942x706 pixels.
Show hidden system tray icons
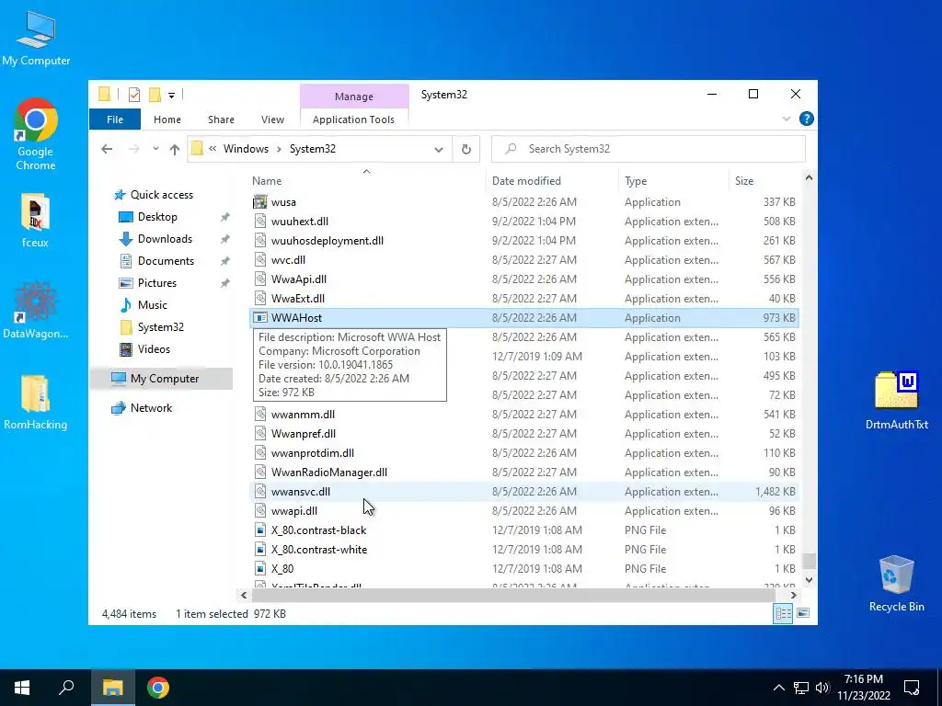[x=778, y=688]
